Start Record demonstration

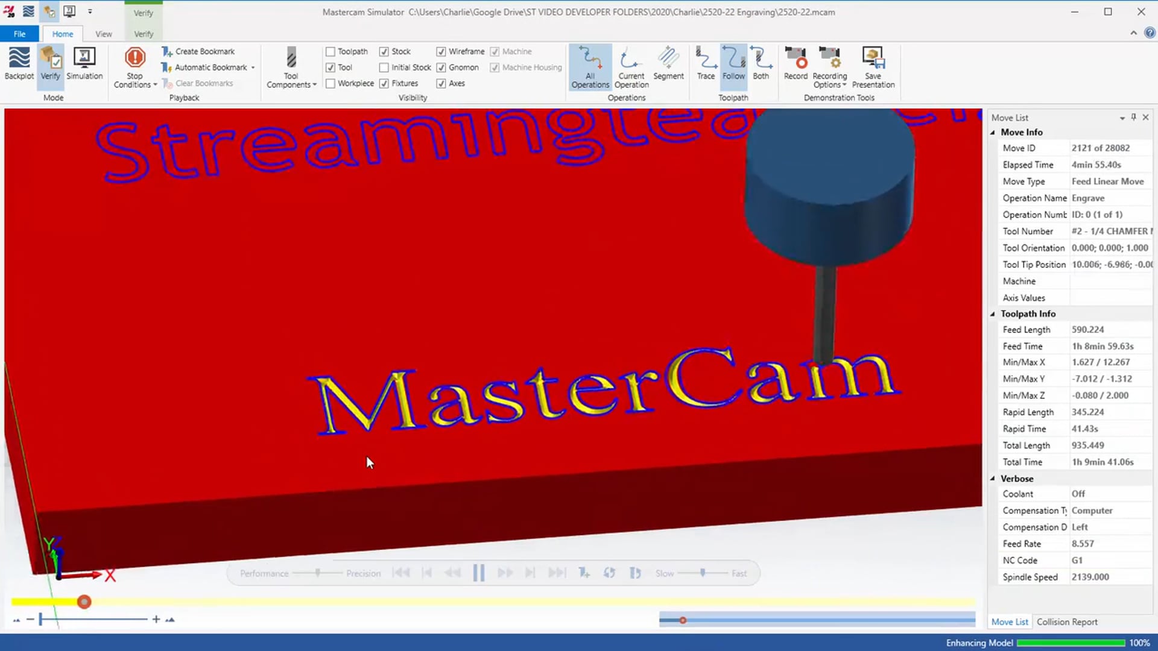tap(796, 64)
